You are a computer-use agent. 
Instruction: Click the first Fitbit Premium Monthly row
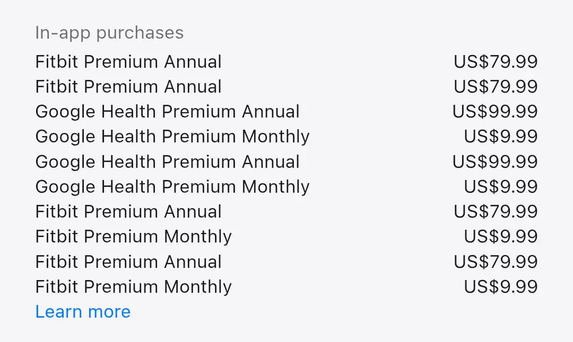tap(133, 236)
